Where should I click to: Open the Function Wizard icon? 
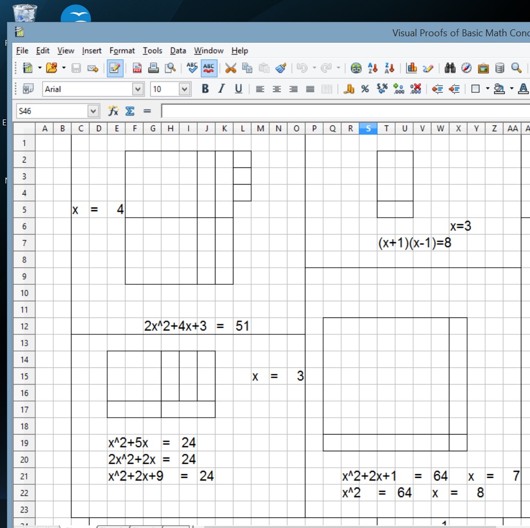point(113,111)
